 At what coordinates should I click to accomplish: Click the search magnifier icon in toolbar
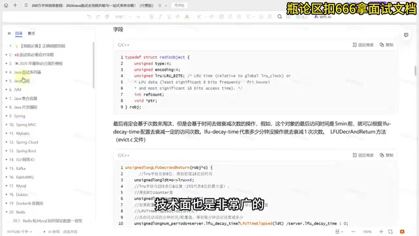[280, 16]
